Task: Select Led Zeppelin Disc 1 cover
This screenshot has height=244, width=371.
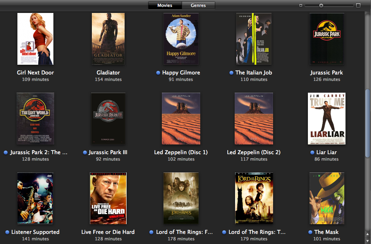Action: [x=181, y=119]
